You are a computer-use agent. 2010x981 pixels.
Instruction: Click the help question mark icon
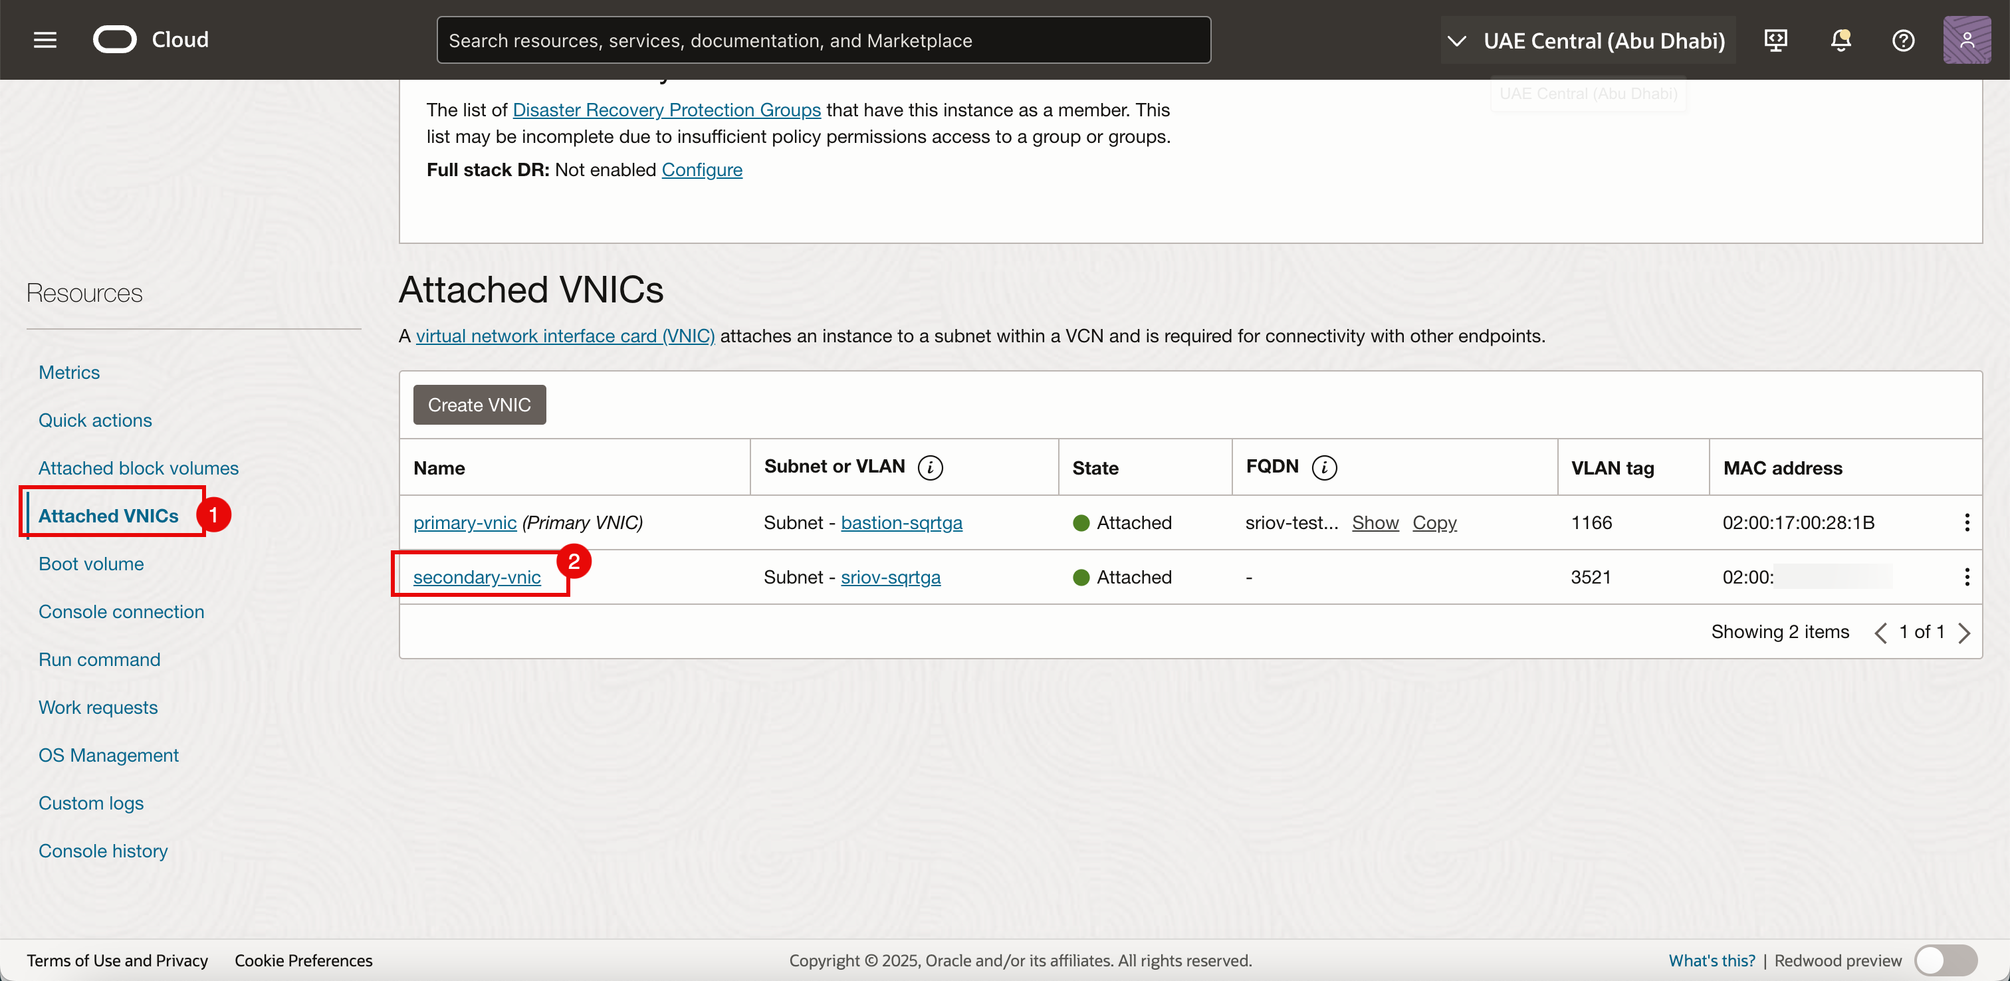(x=1903, y=40)
